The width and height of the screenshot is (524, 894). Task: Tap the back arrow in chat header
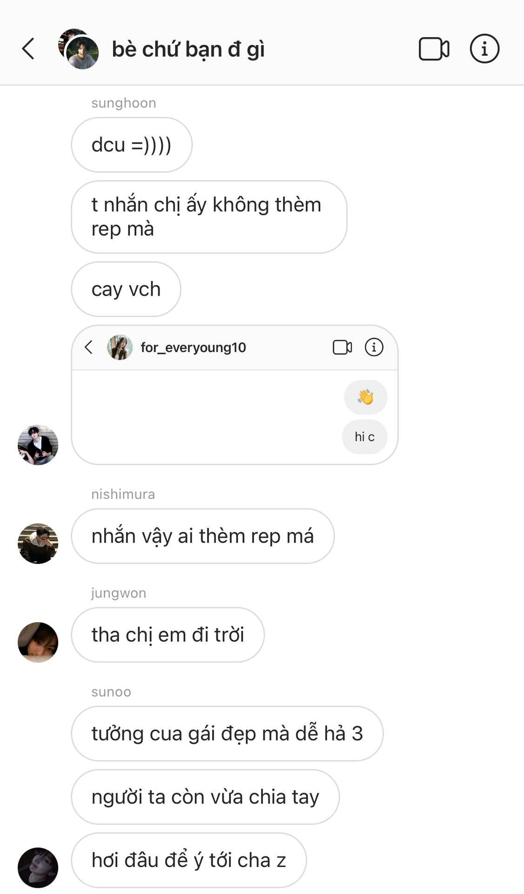(28, 49)
